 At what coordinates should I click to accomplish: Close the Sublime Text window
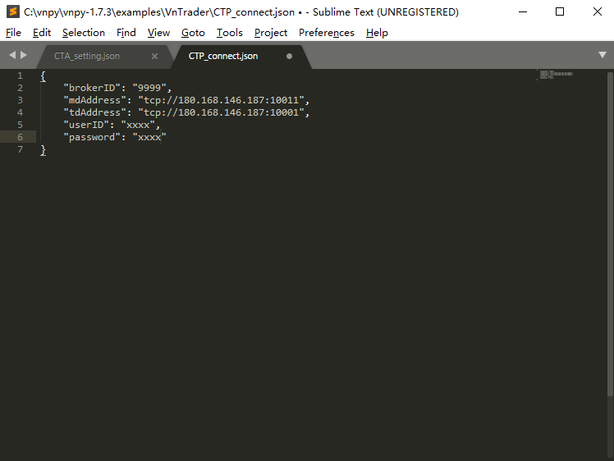tap(597, 11)
